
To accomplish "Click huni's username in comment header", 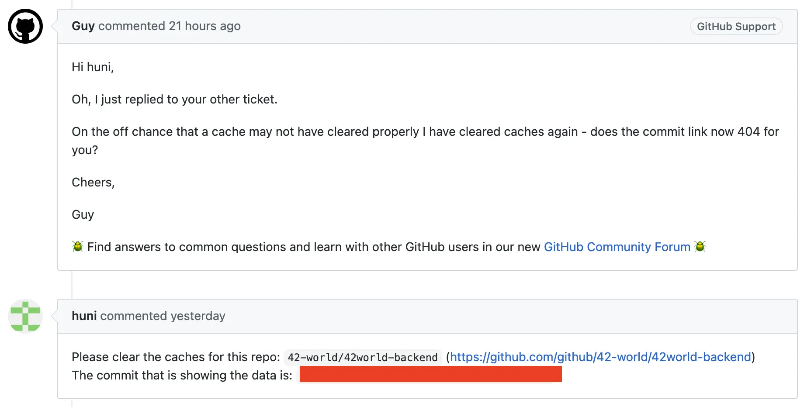I will 84,316.
